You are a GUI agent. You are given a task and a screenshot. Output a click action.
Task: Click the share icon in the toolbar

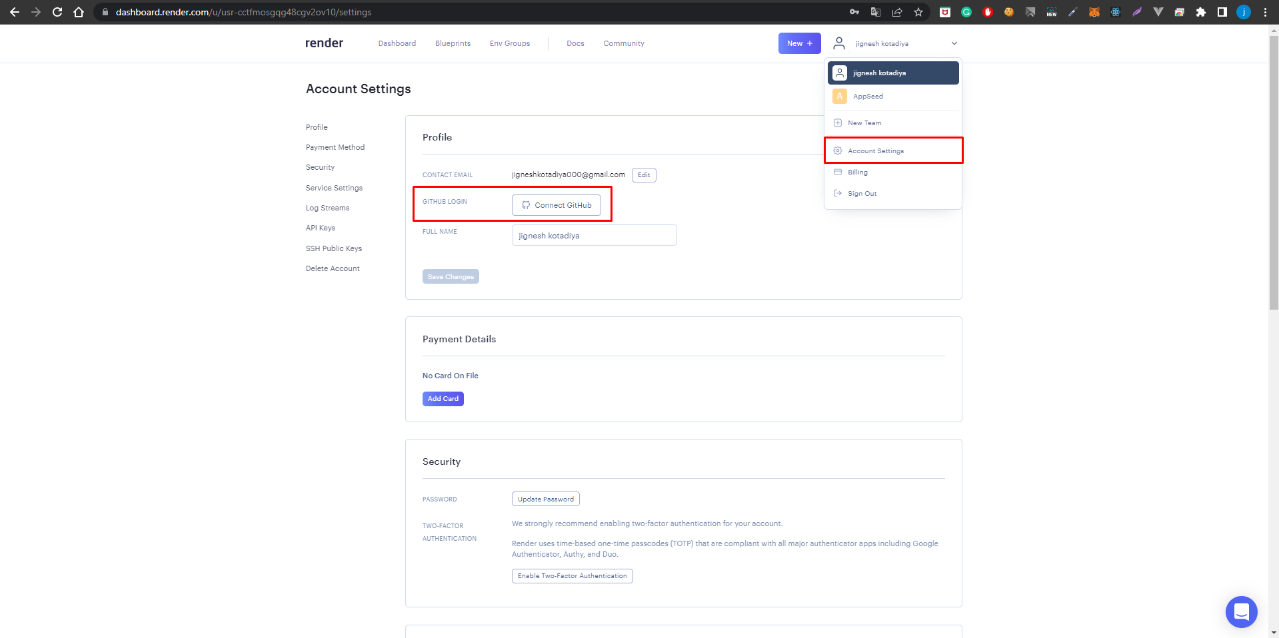(x=896, y=11)
